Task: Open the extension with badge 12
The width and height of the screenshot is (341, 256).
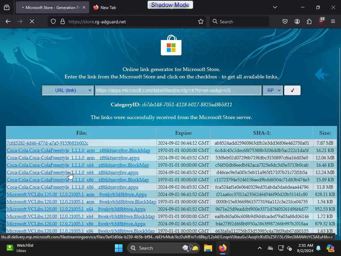Action: (321, 21)
